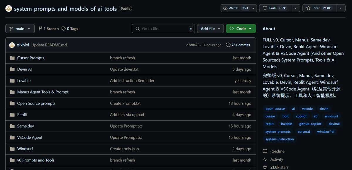Image resolution: width=352 pixels, height=170 pixels.
Task: Click the Fork repository icon
Action: click(x=265, y=8)
